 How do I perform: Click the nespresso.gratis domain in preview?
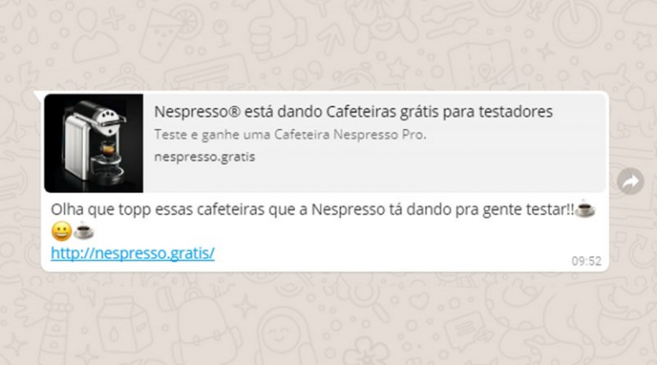click(204, 157)
